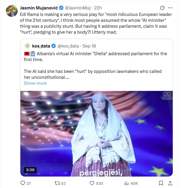
Task: Go to @JasminMuj handle link
Action: click(78, 8)
